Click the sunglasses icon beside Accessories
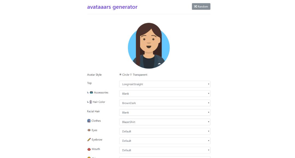Viewport: 295px width, 158px height. [91, 93]
